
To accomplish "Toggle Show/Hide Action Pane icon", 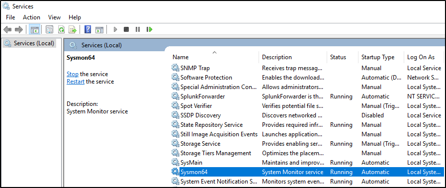I will 99,29.
